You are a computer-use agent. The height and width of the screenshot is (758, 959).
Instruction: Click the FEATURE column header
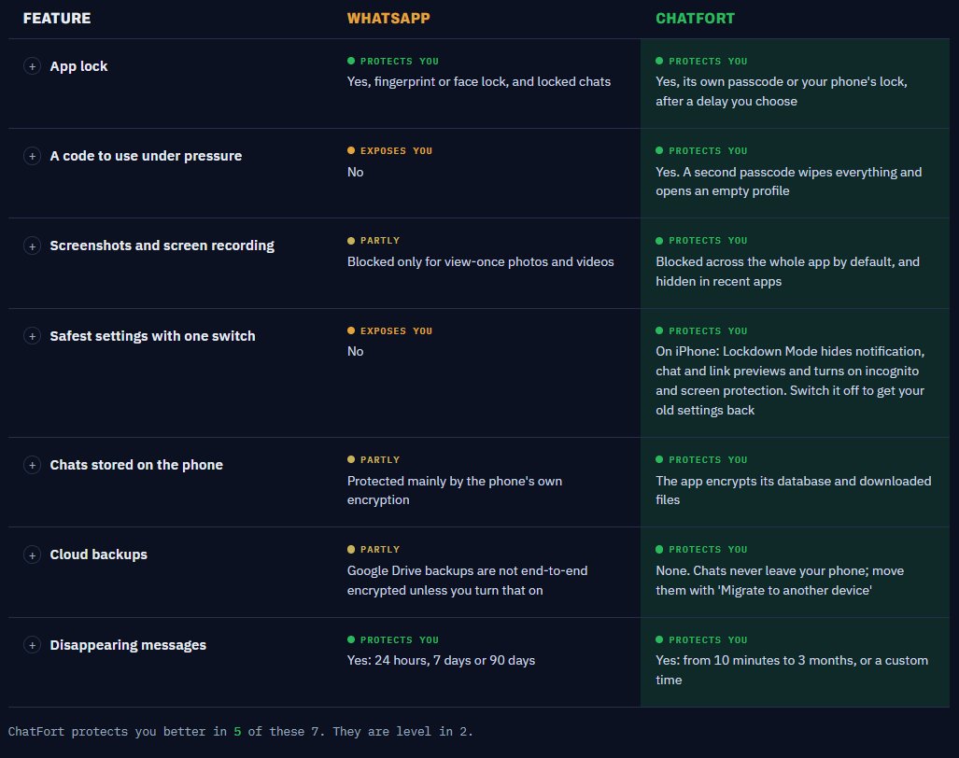(57, 19)
